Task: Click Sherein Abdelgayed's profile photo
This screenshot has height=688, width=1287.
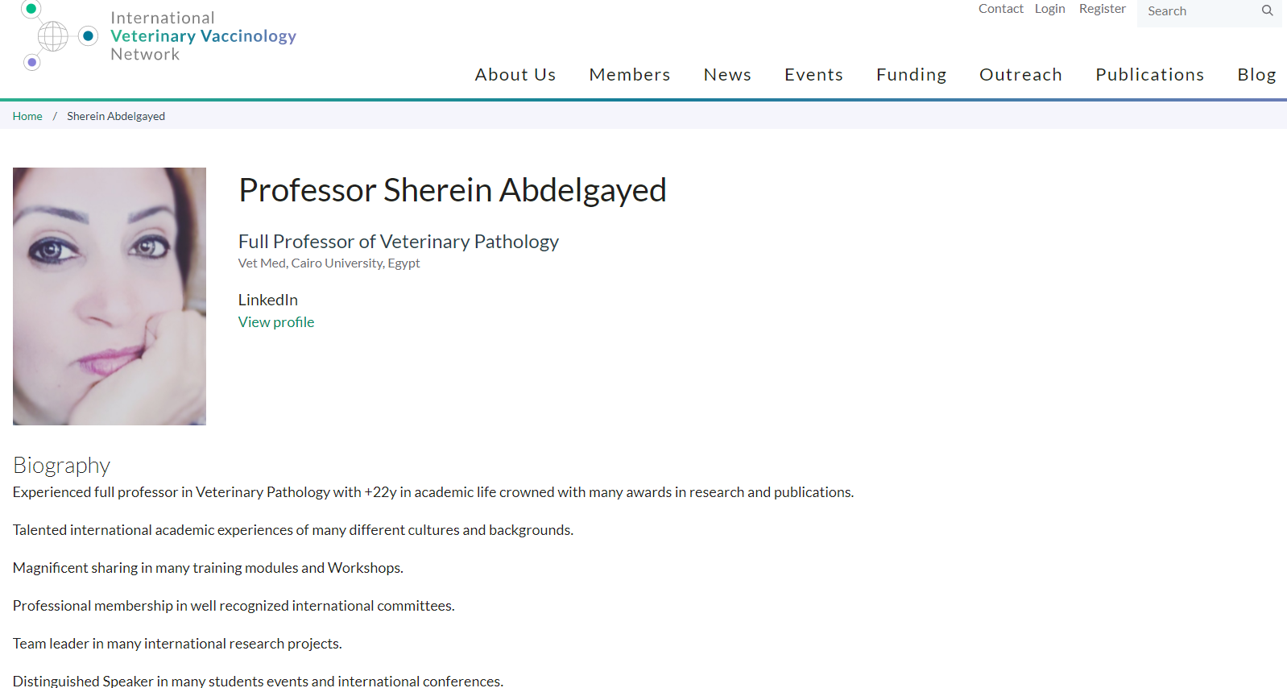Action: (110, 296)
